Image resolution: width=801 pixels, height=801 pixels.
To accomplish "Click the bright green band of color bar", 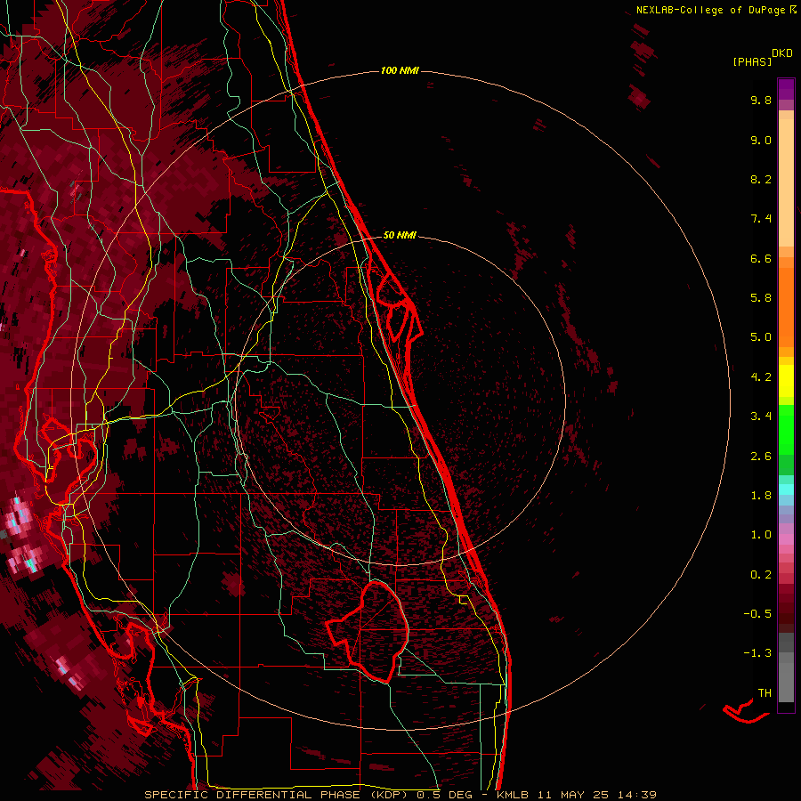I will [x=786, y=429].
